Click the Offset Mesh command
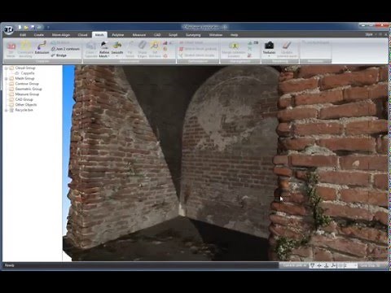The image size is (391, 293). [191, 42]
